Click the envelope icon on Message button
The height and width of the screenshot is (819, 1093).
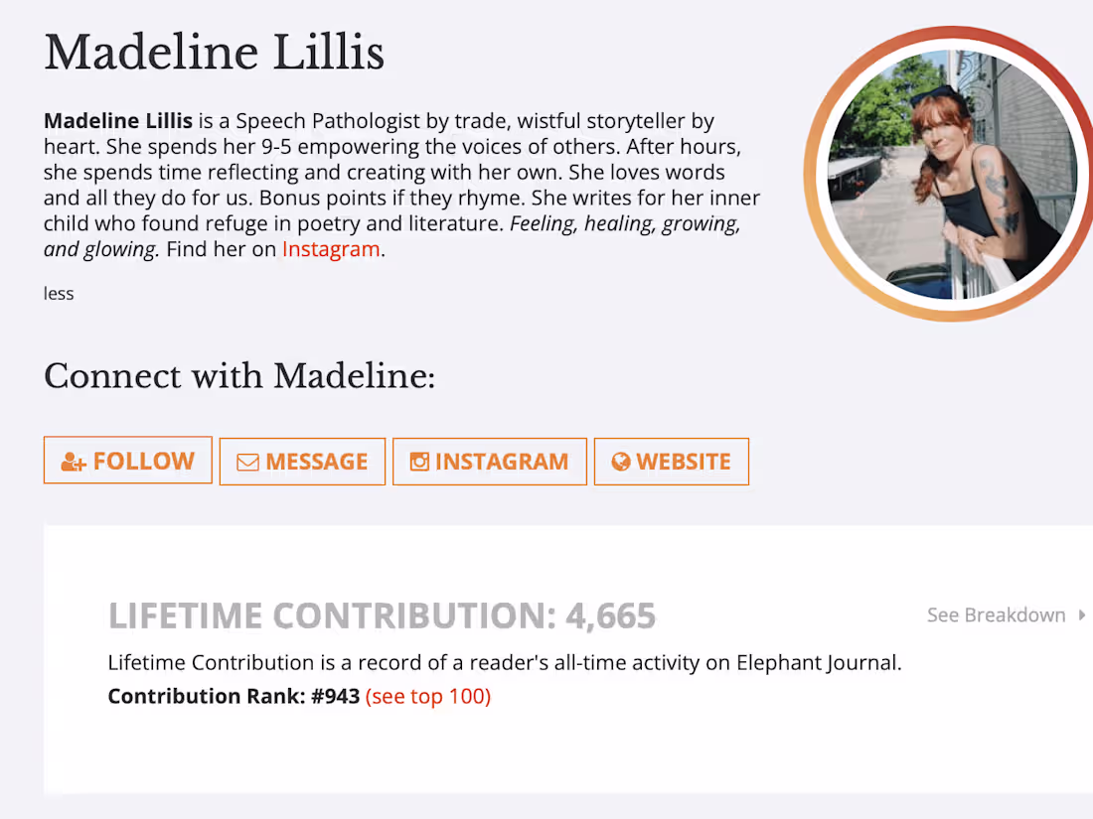(247, 461)
